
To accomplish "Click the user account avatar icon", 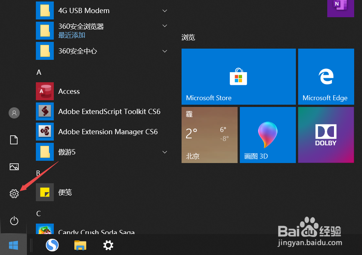I will tap(14, 113).
